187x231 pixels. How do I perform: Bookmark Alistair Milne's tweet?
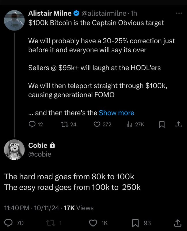pos(162,124)
